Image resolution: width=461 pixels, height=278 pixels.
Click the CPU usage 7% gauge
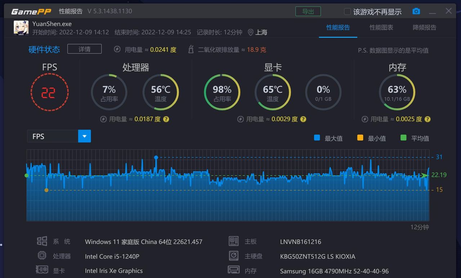click(x=109, y=92)
